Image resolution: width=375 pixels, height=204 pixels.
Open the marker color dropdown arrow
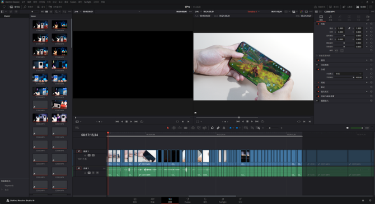(x=240, y=128)
